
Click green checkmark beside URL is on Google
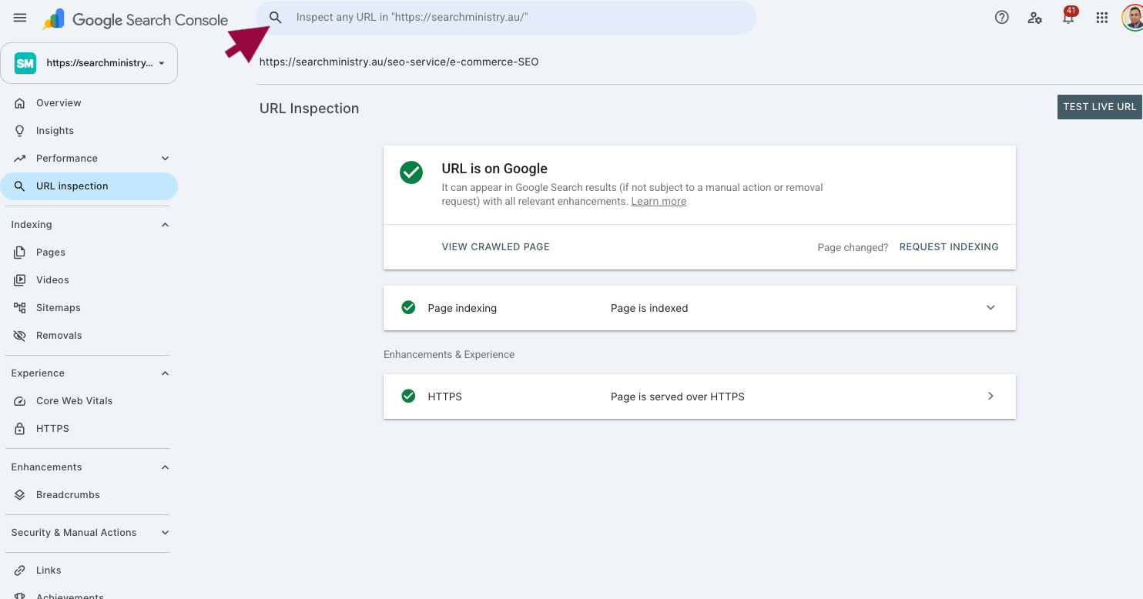click(411, 172)
